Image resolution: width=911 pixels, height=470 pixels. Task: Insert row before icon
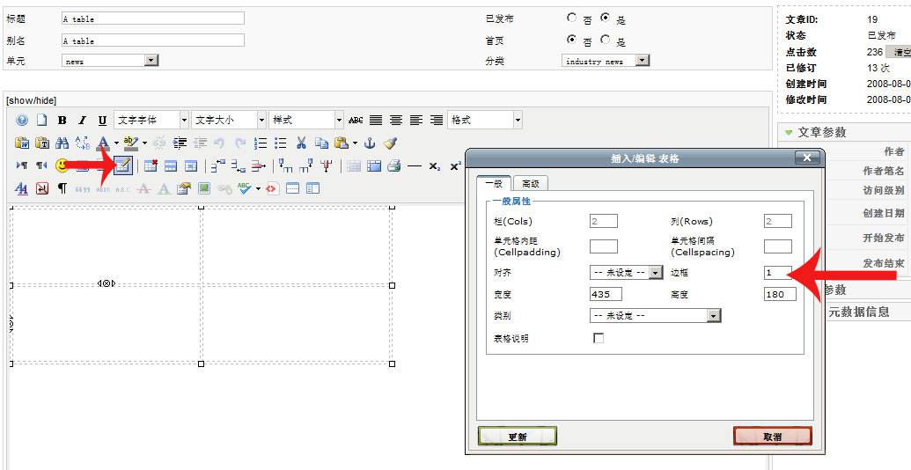[x=218, y=165]
